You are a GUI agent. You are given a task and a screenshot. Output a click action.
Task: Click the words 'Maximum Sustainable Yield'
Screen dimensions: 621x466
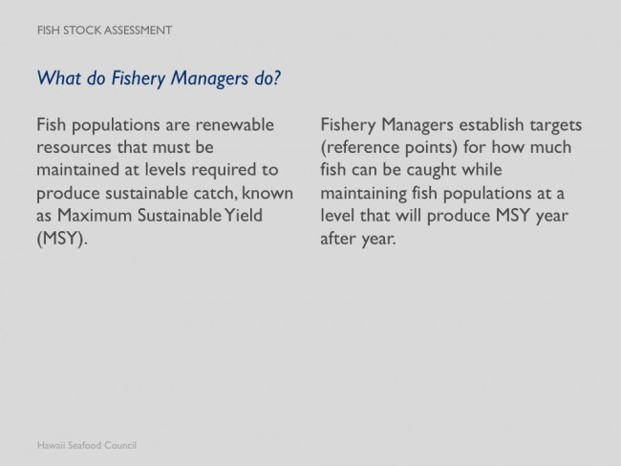point(160,216)
